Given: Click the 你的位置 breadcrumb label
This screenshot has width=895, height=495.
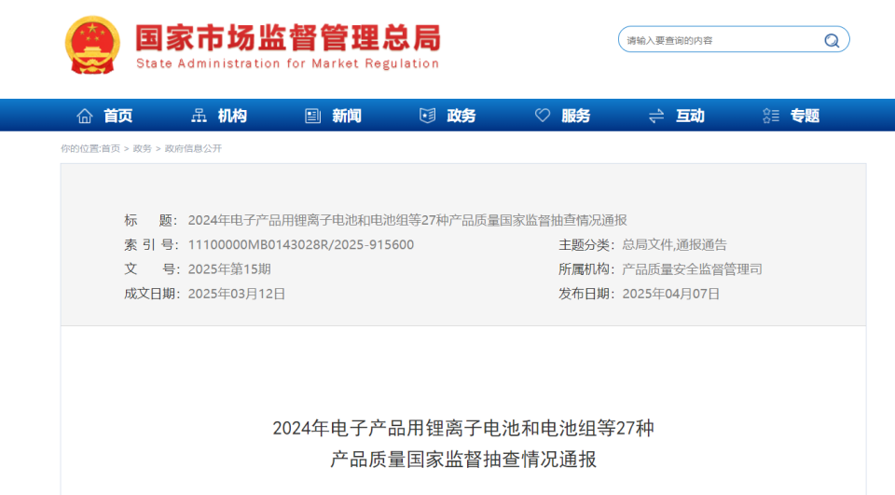Looking at the screenshot, I should coord(80,148).
